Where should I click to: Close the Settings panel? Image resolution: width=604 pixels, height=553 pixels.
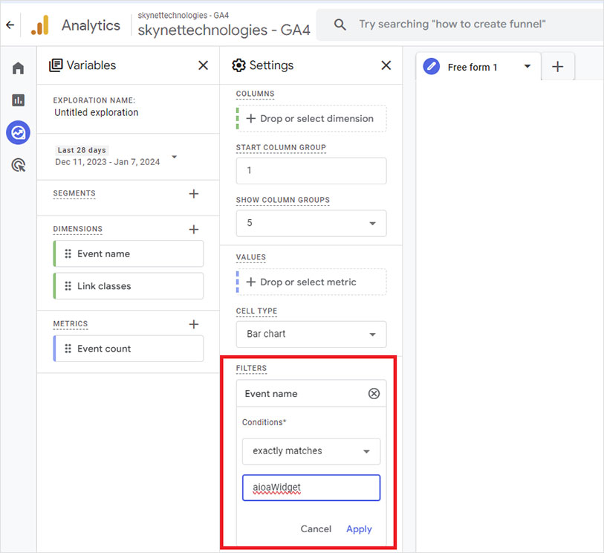pos(386,65)
